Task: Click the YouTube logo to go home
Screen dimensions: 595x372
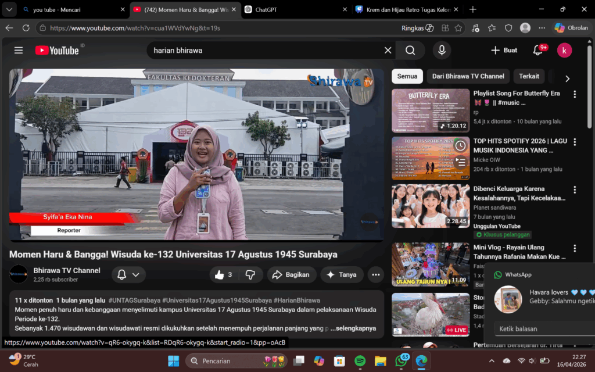Action: [57, 51]
